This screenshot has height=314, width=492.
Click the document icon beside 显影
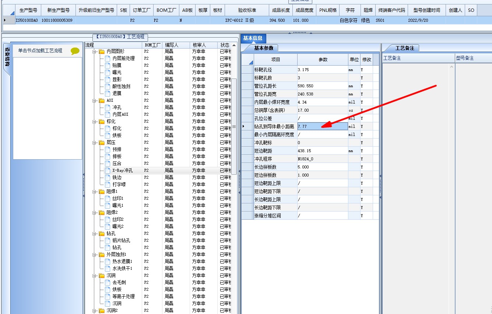coord(108,79)
